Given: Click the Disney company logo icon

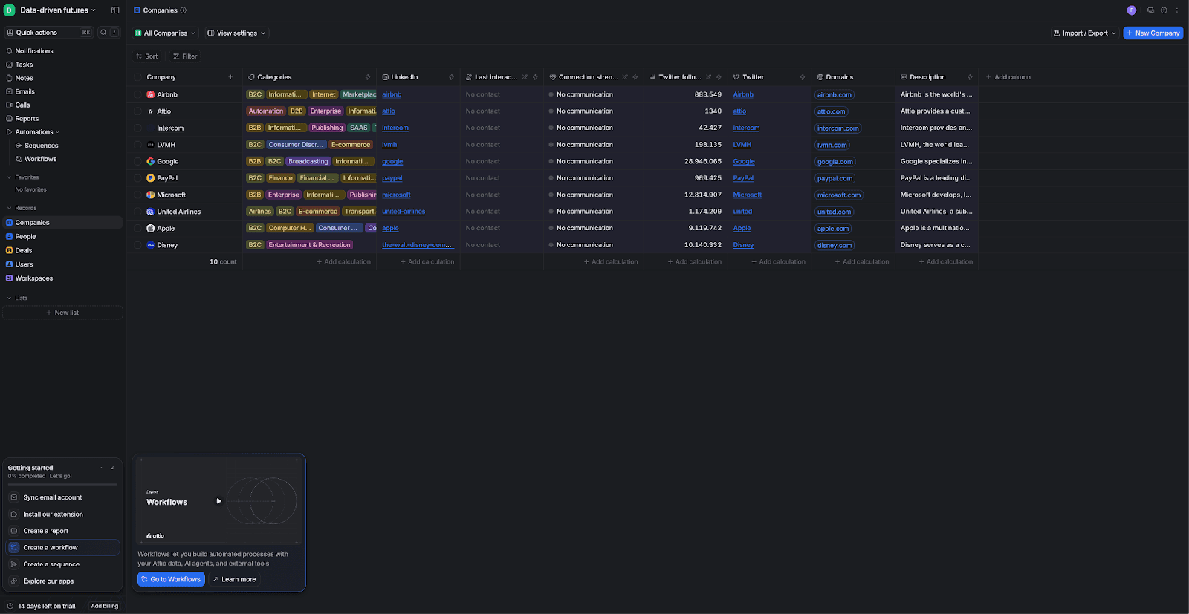Looking at the screenshot, I should point(151,245).
